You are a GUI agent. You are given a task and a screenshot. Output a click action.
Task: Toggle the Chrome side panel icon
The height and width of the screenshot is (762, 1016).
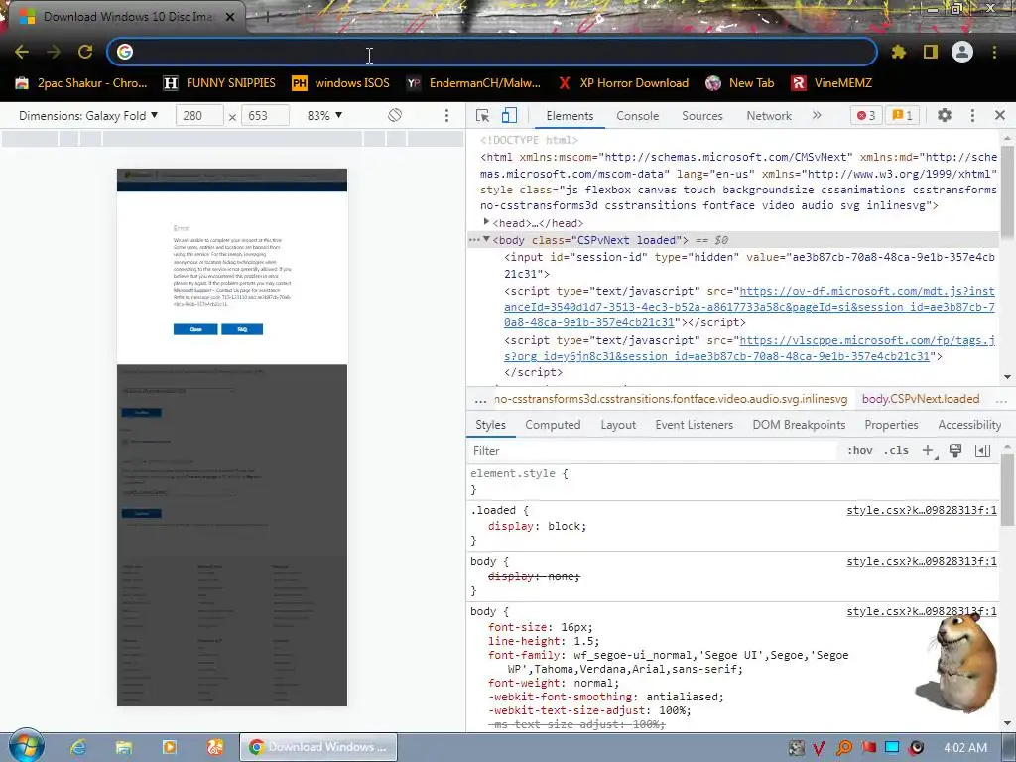931,52
